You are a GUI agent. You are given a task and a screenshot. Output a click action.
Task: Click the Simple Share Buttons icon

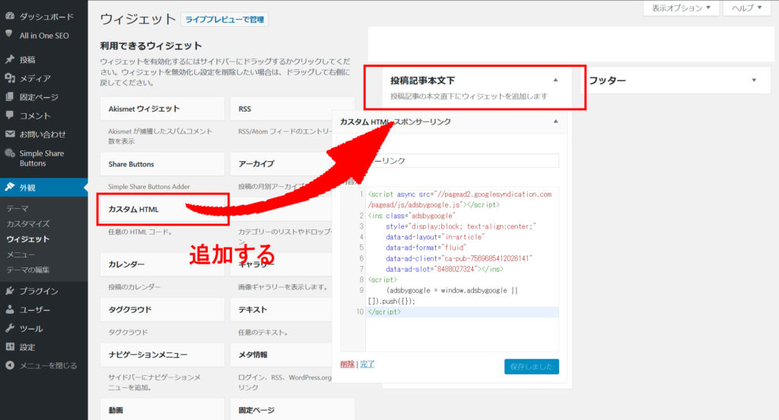tap(9, 153)
